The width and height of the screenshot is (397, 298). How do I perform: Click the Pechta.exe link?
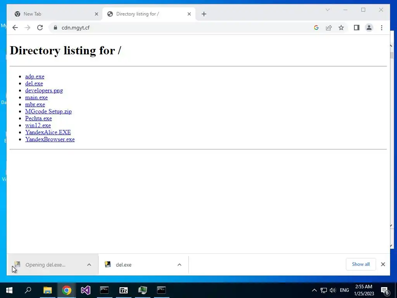tap(38, 118)
